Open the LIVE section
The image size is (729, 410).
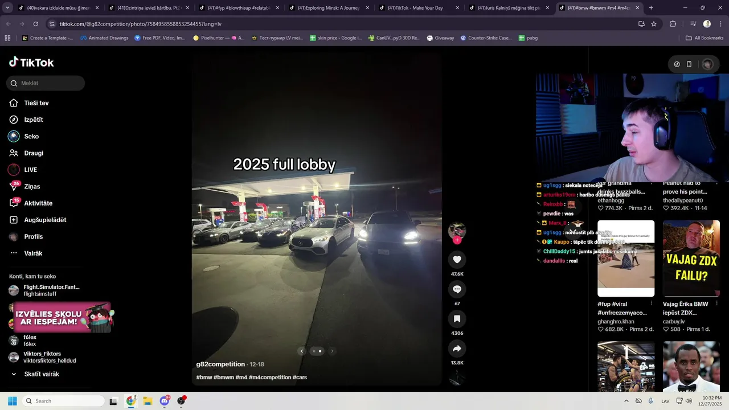click(30, 170)
